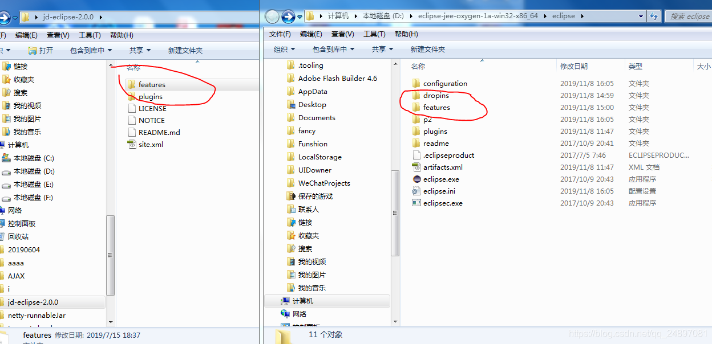Expand breadcrumb arrow after 计算机
This screenshot has height=344, width=712.
tap(356, 16)
